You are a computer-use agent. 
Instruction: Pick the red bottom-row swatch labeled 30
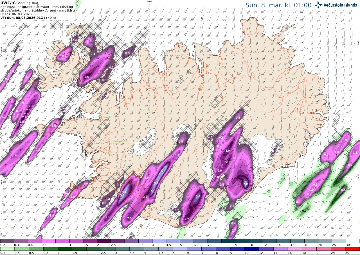click(x=353, y=249)
